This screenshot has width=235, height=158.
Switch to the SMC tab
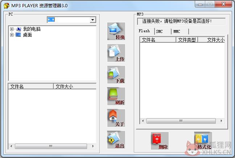click(x=162, y=31)
